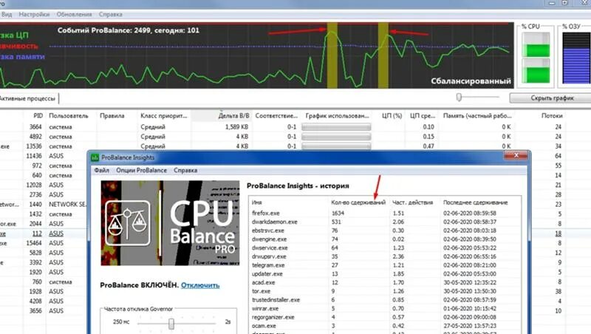Select telegram.exe row
The height and width of the screenshot is (334, 591).
click(384, 265)
